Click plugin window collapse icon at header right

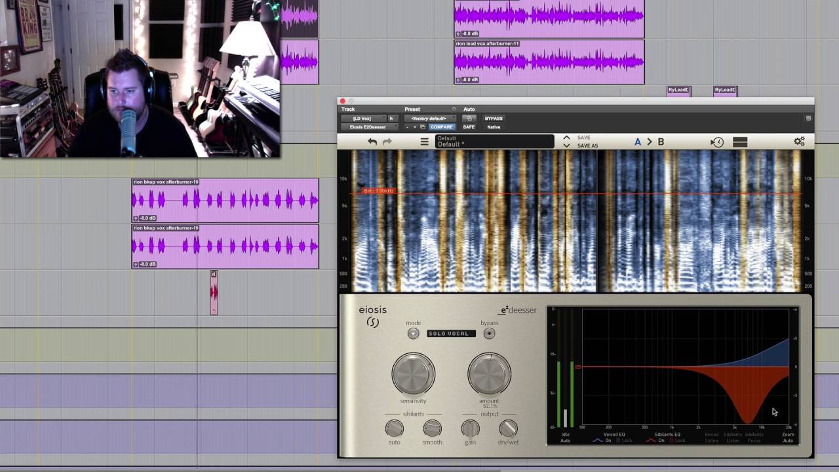[808, 118]
